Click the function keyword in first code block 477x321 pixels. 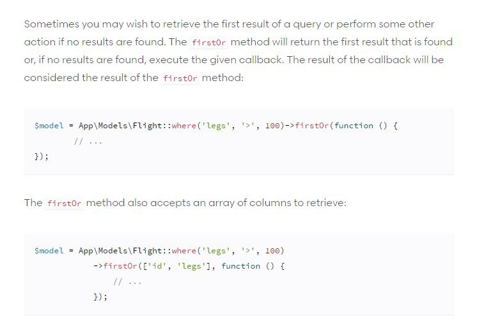(x=354, y=126)
